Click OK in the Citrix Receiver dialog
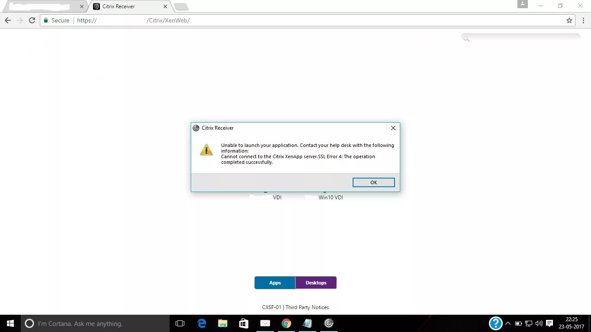The image size is (591, 332). click(373, 182)
